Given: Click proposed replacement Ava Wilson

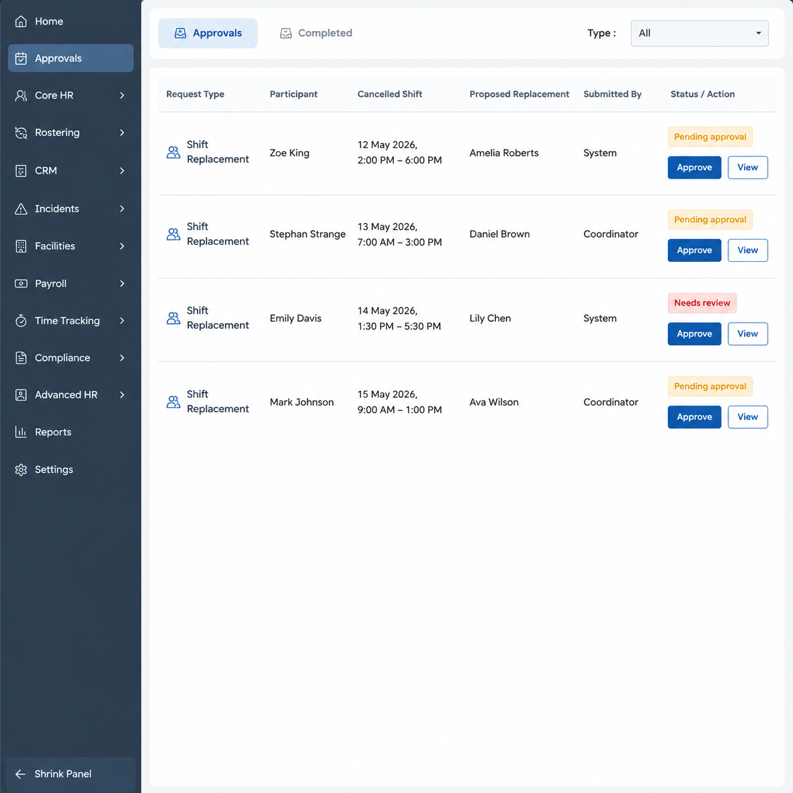Looking at the screenshot, I should click(494, 402).
